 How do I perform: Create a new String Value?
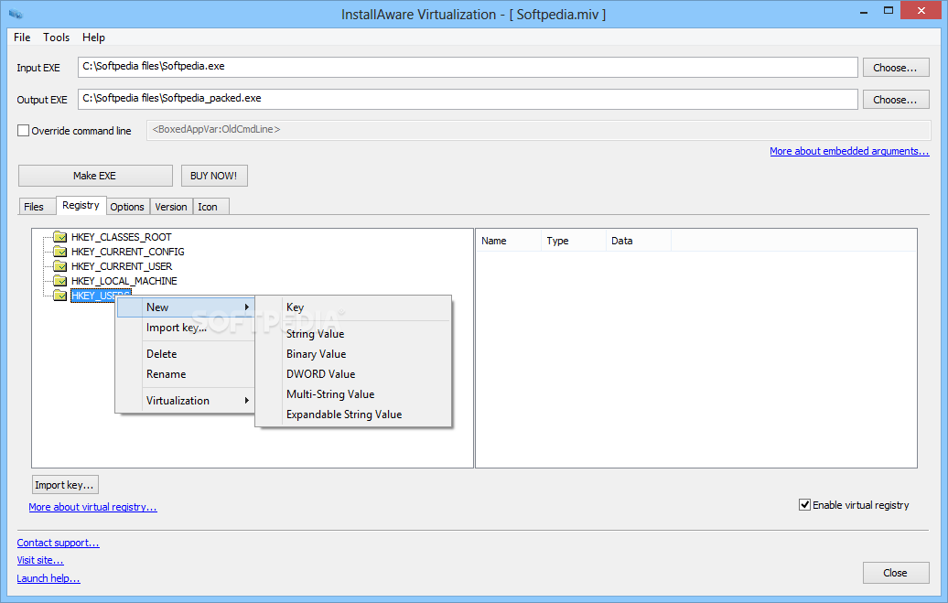pyautogui.click(x=354, y=334)
